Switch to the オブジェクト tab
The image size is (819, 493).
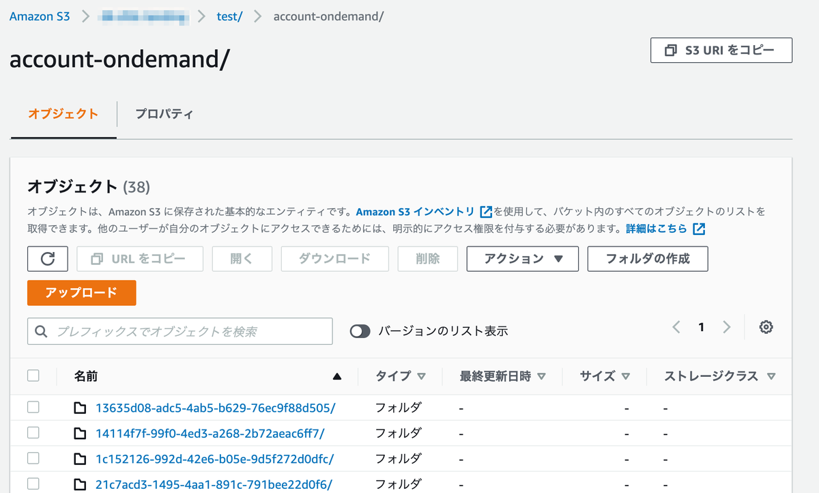pos(63,114)
